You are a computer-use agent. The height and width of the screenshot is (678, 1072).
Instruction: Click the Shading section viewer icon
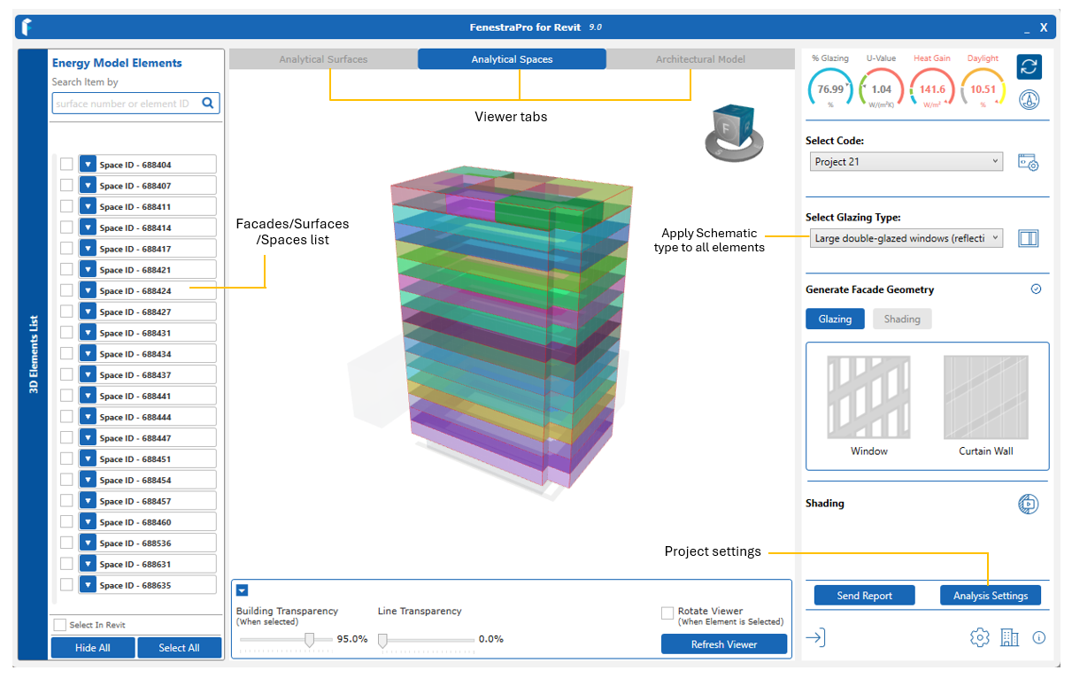(x=1028, y=504)
